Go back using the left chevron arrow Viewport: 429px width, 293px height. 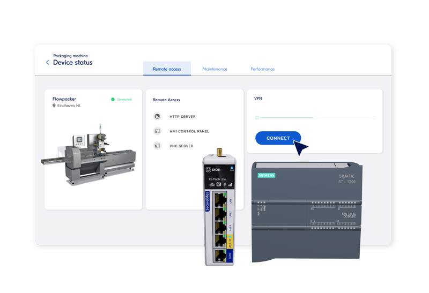coord(48,63)
